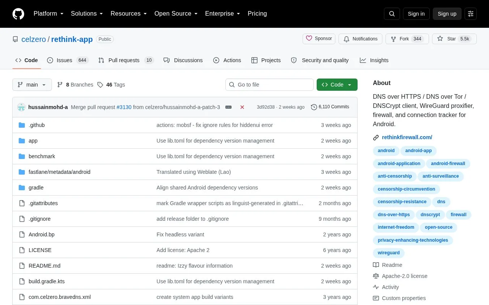This screenshot has width=489, height=305.
Task: Fork the repository using the Fork button
Action: (x=407, y=39)
